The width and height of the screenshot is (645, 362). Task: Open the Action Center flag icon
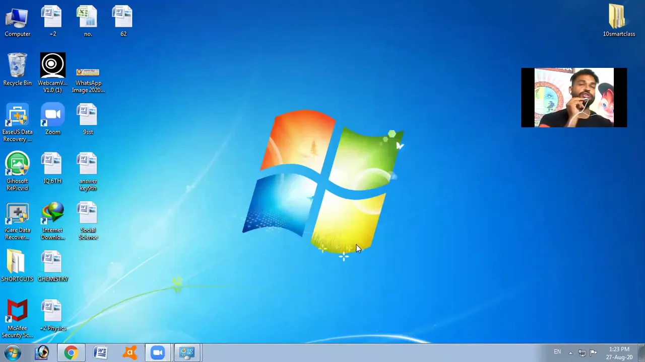point(593,352)
